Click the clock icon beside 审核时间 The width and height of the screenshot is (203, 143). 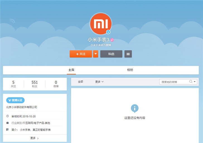(x=8, y=116)
